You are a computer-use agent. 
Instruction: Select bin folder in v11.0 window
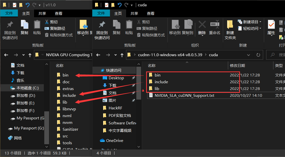coord(63,75)
